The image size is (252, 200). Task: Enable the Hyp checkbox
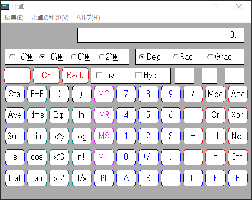point(146,75)
